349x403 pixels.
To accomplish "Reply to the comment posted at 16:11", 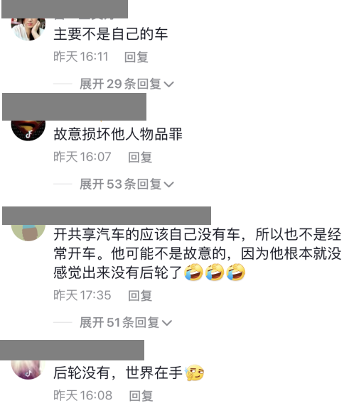I will 136,57.
